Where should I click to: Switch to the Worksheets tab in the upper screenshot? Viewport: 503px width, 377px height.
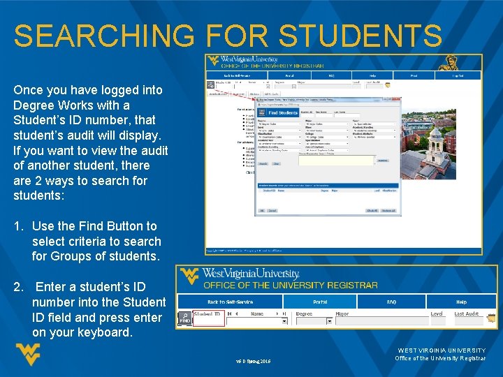point(218,94)
